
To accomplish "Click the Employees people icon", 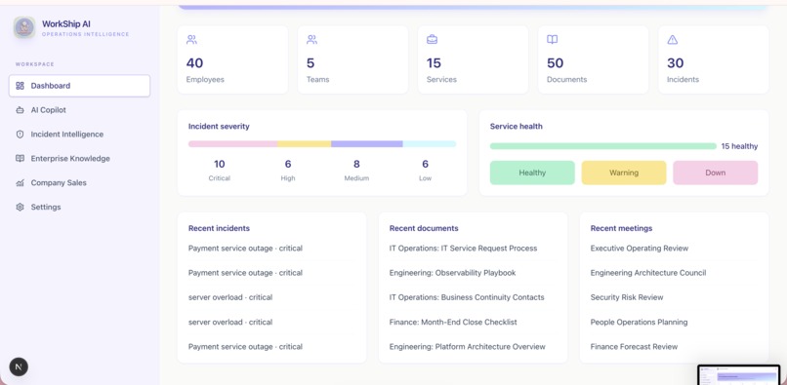I will 191,40.
